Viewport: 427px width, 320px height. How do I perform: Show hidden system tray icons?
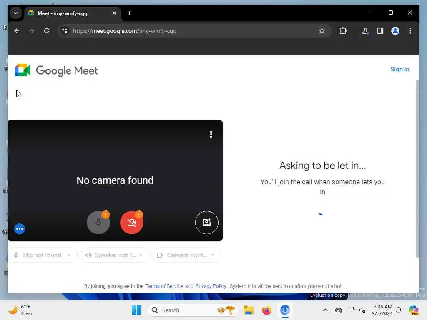click(325, 310)
